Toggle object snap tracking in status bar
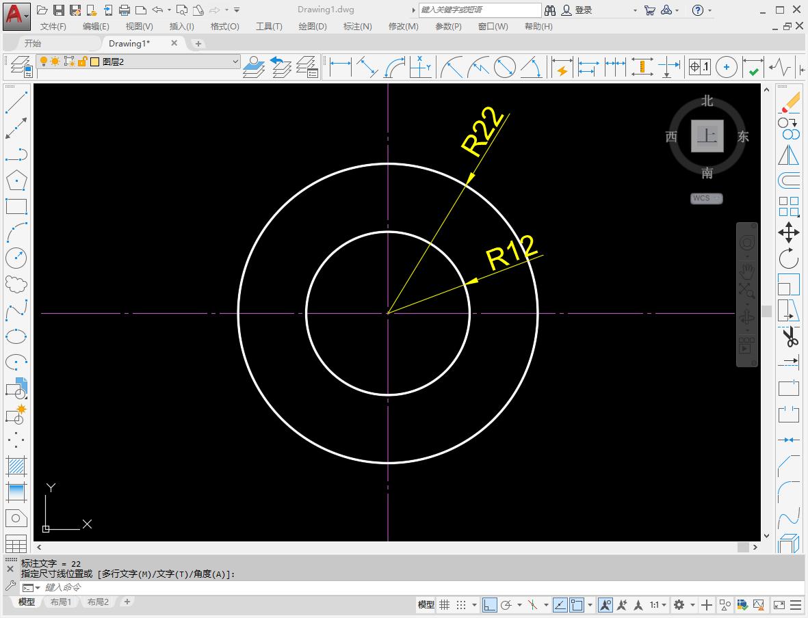This screenshot has height=618, width=808. tap(560, 605)
